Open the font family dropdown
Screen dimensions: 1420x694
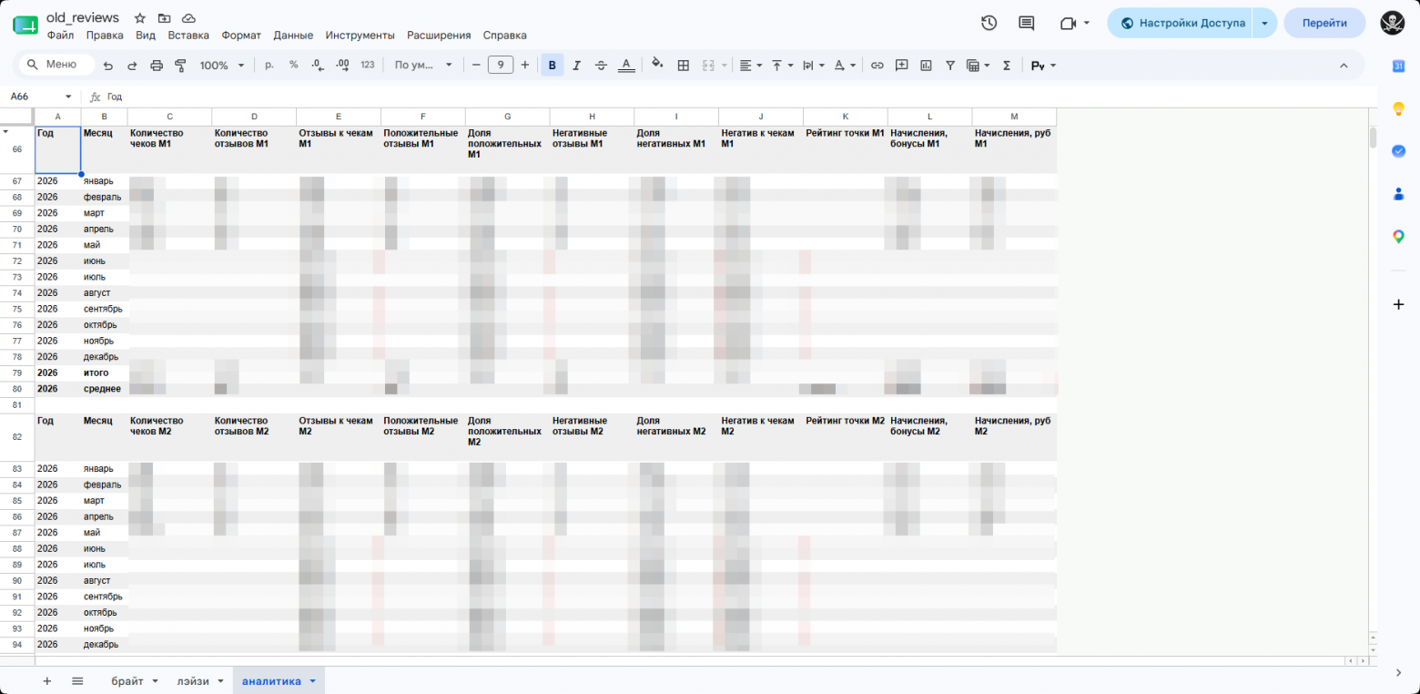[x=423, y=65]
